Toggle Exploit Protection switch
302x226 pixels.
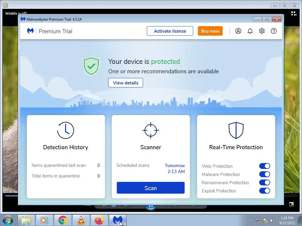265,191
